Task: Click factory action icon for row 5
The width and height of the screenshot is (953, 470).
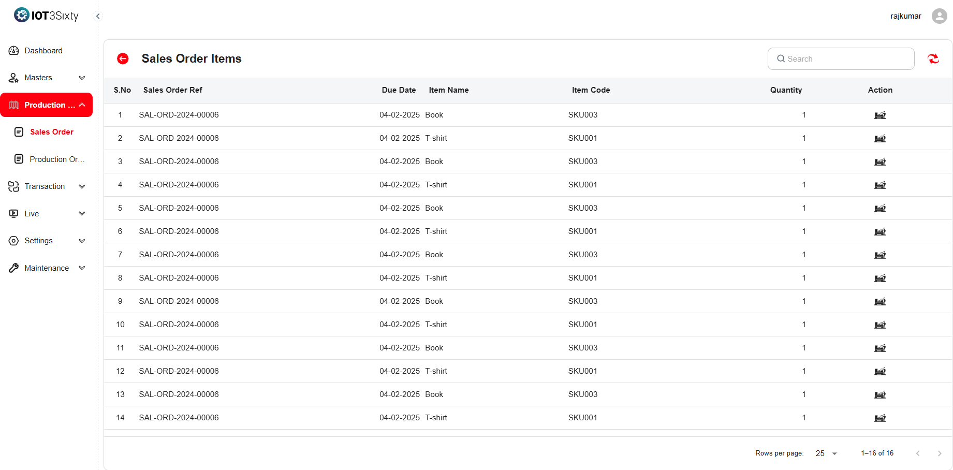Action: (880, 208)
